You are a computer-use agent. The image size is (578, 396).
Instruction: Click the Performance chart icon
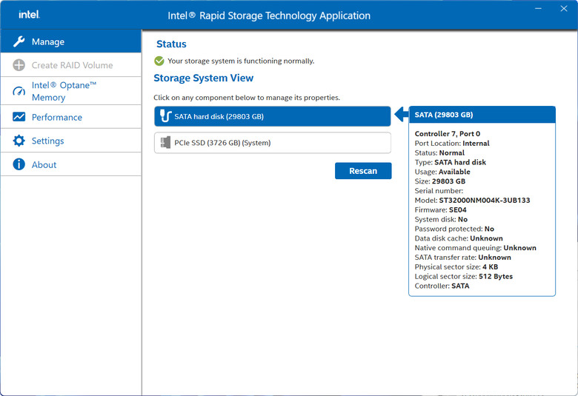click(x=19, y=117)
